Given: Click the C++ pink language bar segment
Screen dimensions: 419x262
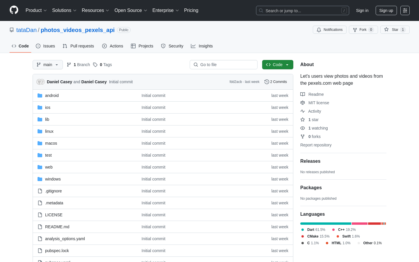Looking at the screenshot, I should click(360, 224).
